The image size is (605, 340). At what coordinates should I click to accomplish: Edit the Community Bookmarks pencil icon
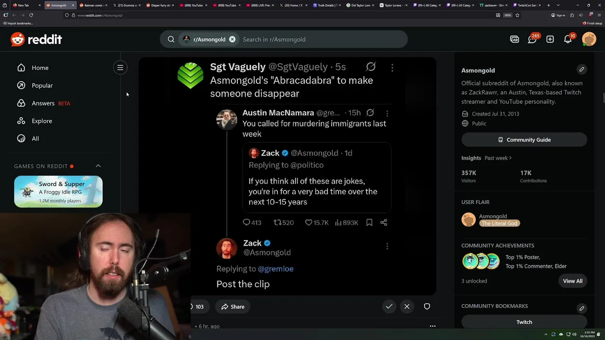tap(582, 308)
